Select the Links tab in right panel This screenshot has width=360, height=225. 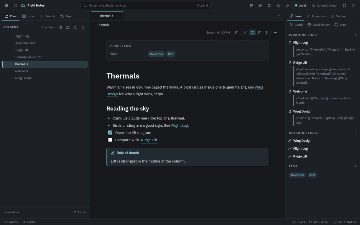(x=295, y=16)
